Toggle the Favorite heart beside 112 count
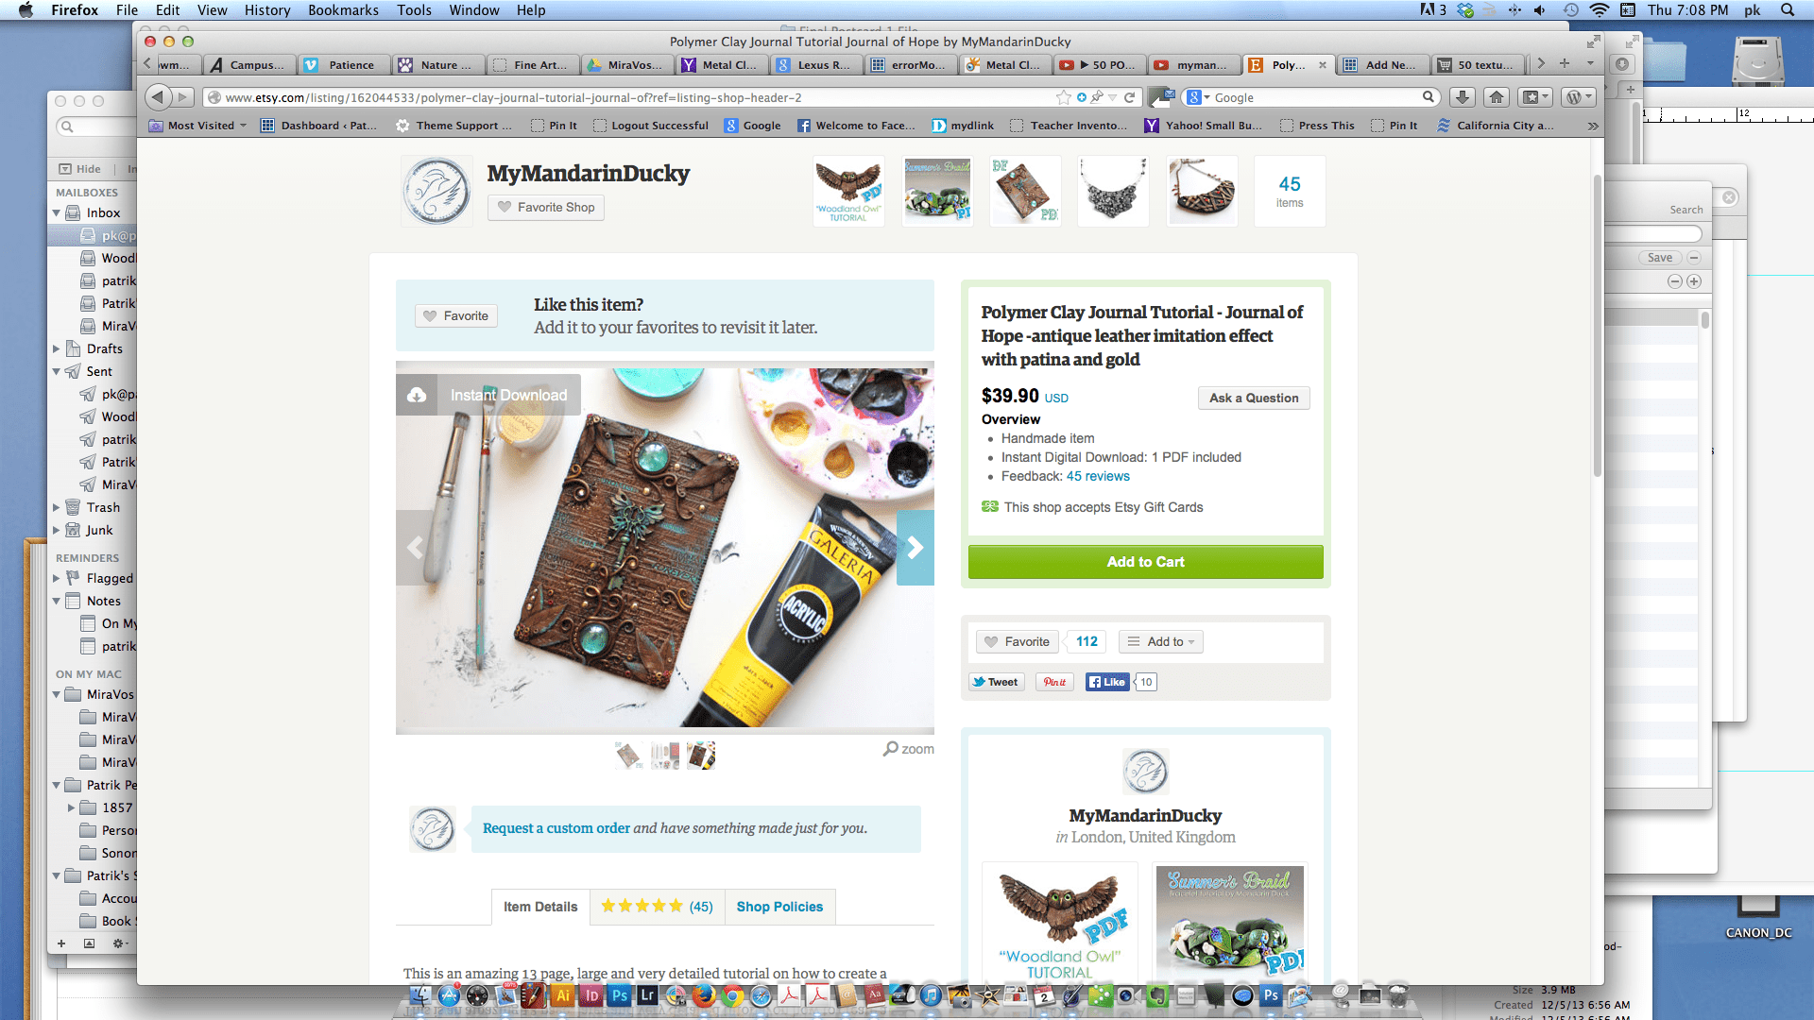 pos(1018,642)
